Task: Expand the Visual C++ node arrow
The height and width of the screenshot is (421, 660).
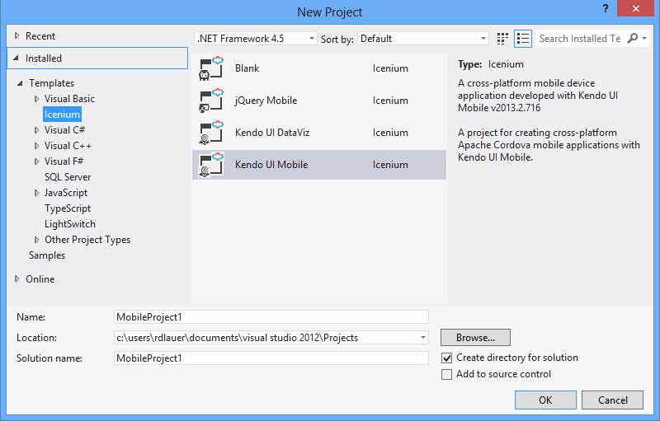Action: pos(36,146)
